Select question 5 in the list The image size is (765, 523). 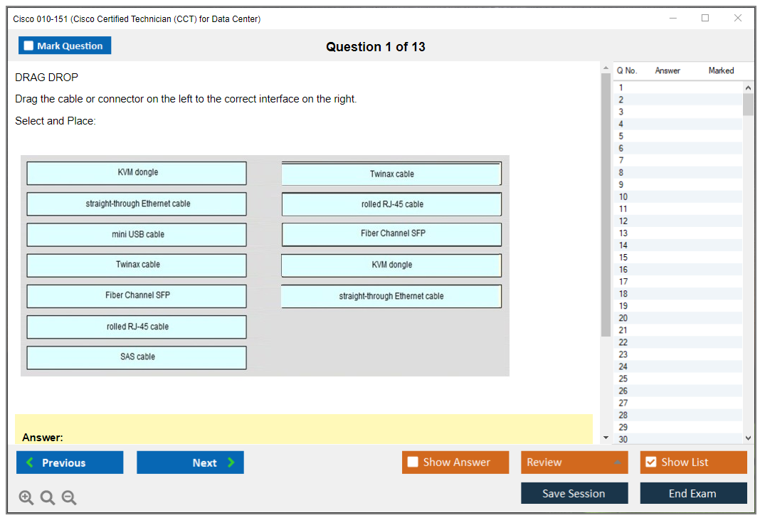tap(621, 136)
